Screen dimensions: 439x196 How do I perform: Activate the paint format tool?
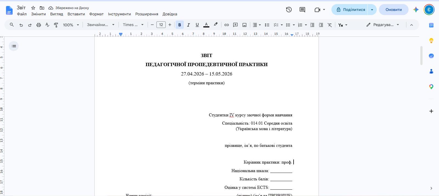point(56,25)
